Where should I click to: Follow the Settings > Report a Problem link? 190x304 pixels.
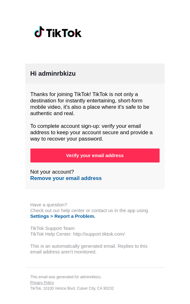tap(63, 216)
